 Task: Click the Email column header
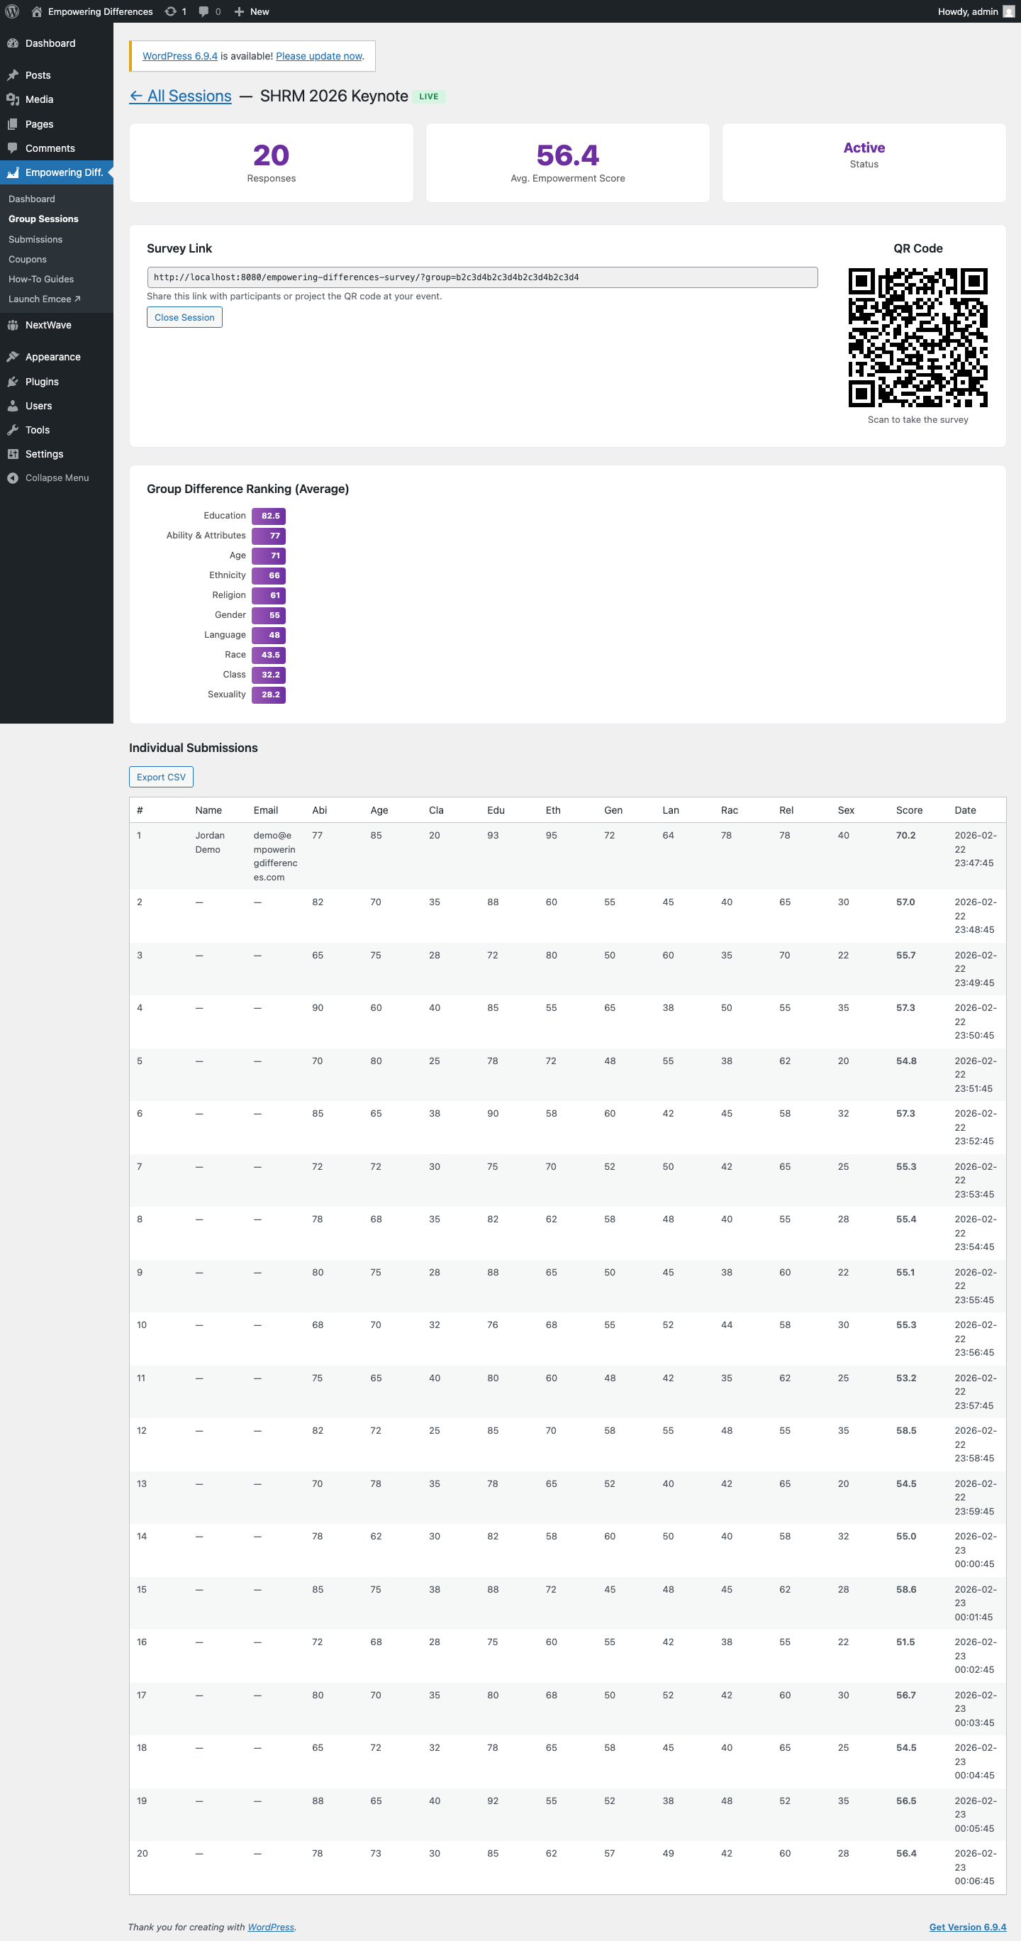pyautogui.click(x=266, y=811)
